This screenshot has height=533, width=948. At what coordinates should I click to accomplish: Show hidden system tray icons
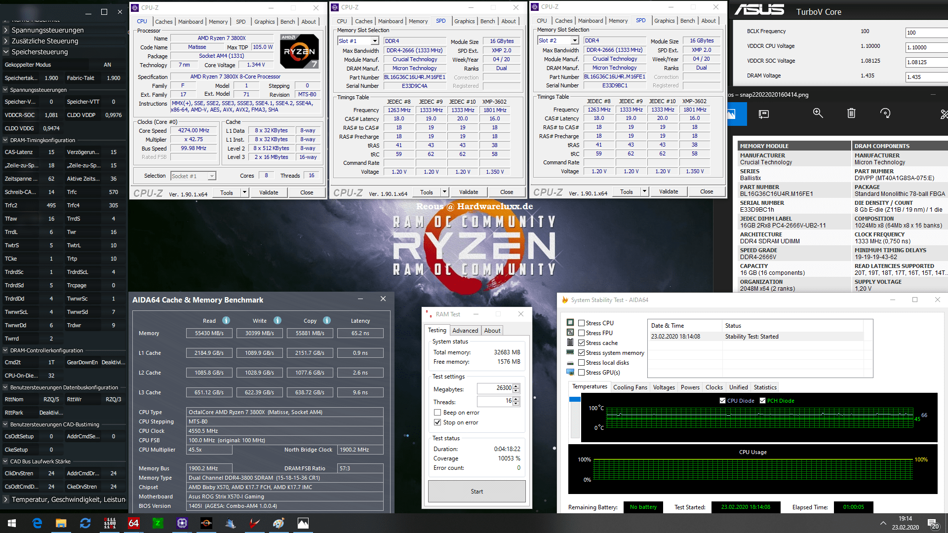883,523
